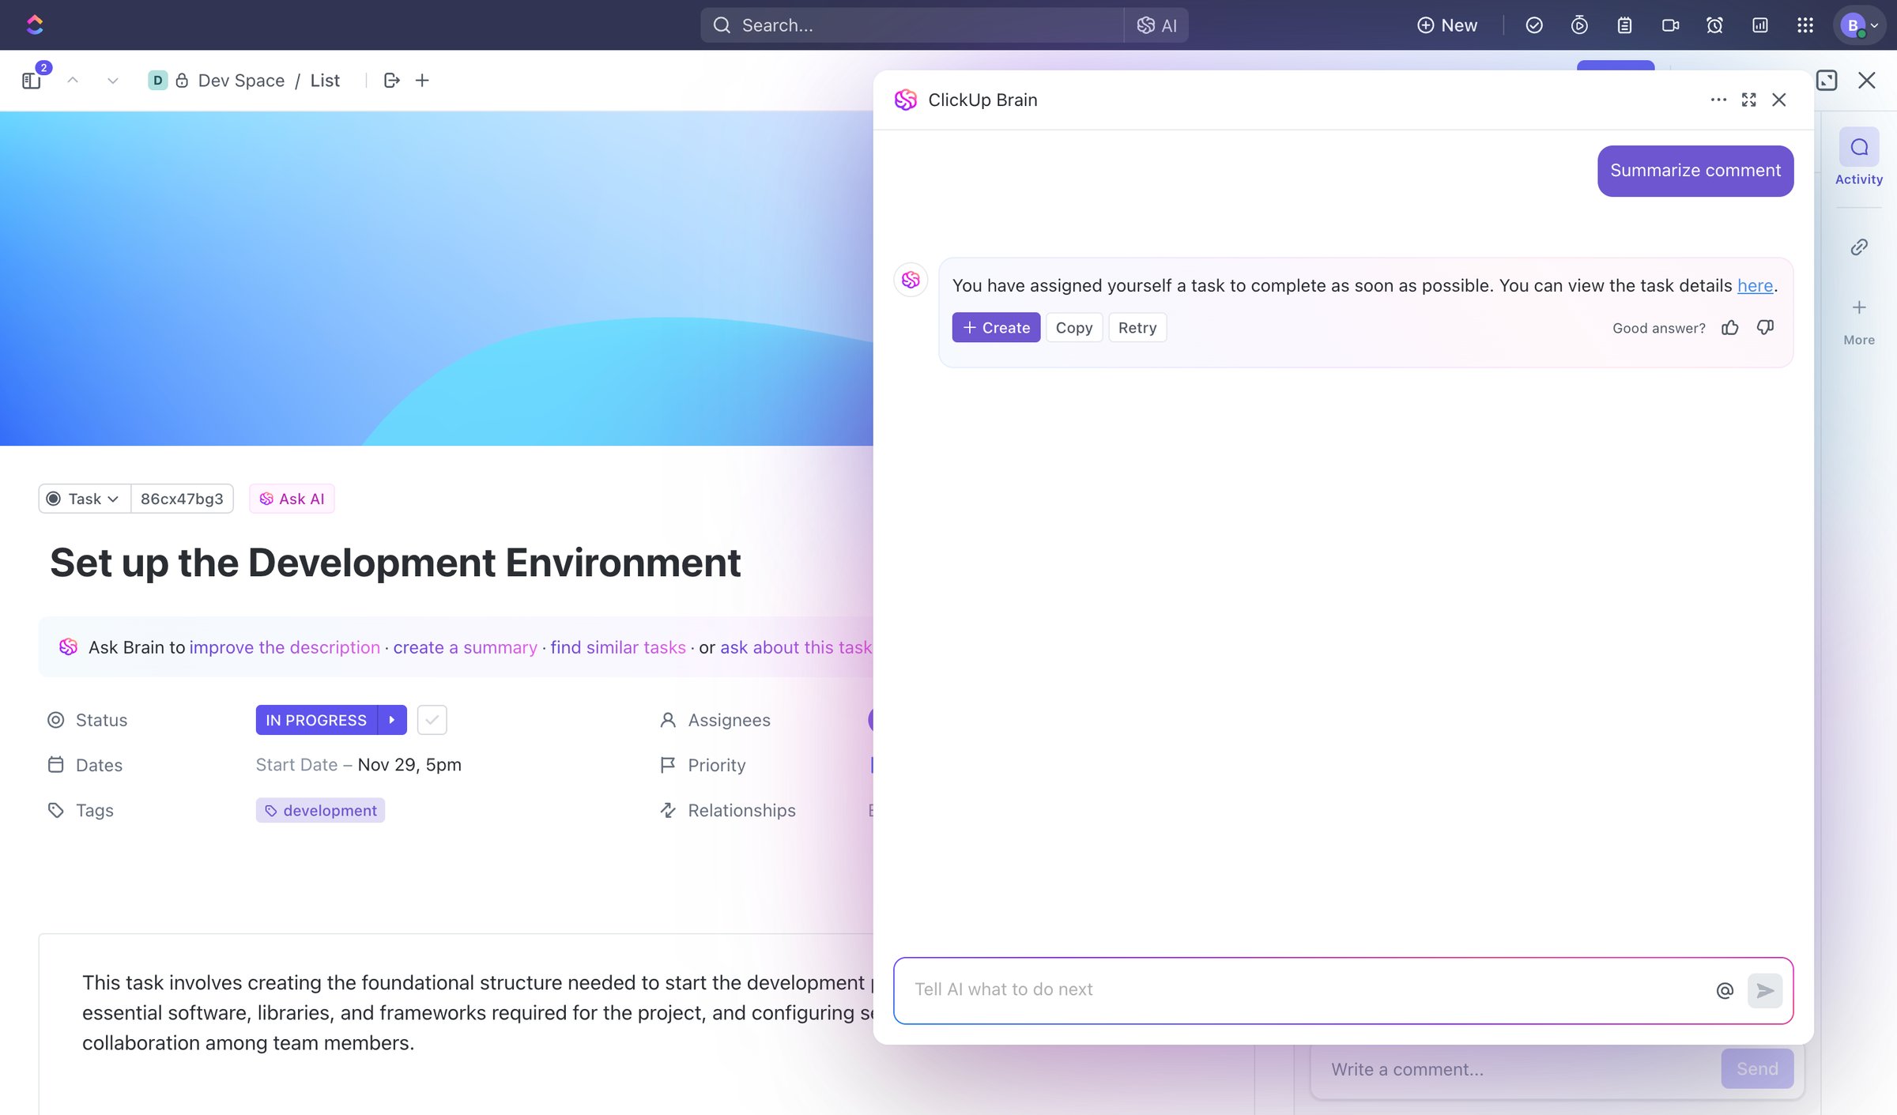Send the AI prompt with arrow icon
Viewport: 1897px width, 1115px height.
(1765, 990)
